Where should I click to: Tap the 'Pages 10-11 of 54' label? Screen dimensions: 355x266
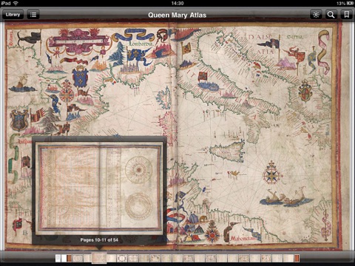99,239
